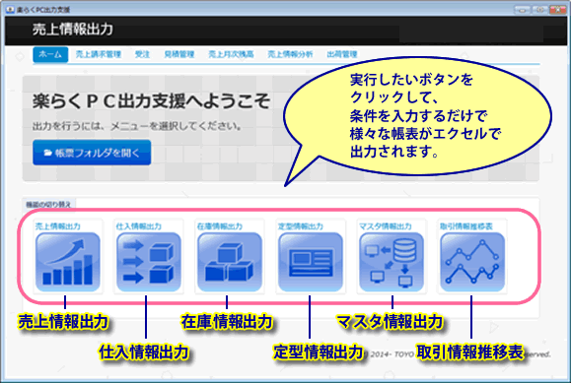Open the 売上請求管理 tab
The image size is (571, 383).
click(99, 54)
